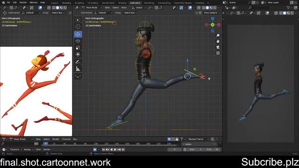Jump to the end frame
The width and height of the screenshot is (299, 168).
[x=123, y=150]
